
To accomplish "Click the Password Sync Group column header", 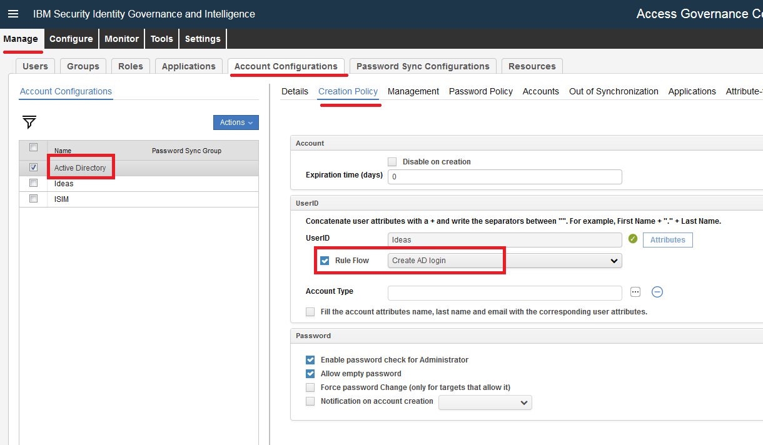I will pyautogui.click(x=186, y=151).
